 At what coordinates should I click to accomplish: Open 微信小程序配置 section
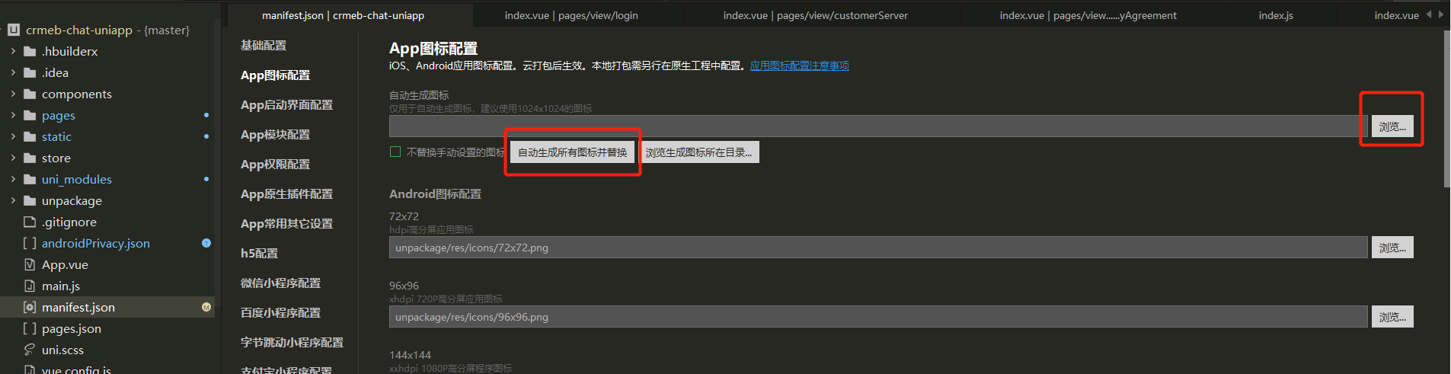280,283
